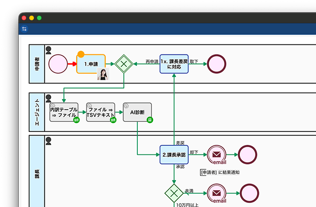Screen dimensions: 316x207
Task: Click the orange marker on 1.申請 task
Action: (x=81, y=54)
